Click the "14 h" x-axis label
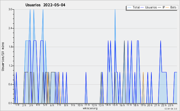Viewport: 180px width, 111px height. pyautogui.click(x=108, y=105)
